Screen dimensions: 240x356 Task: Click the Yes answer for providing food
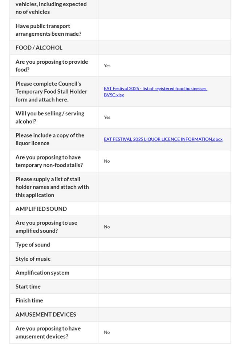tap(107, 66)
